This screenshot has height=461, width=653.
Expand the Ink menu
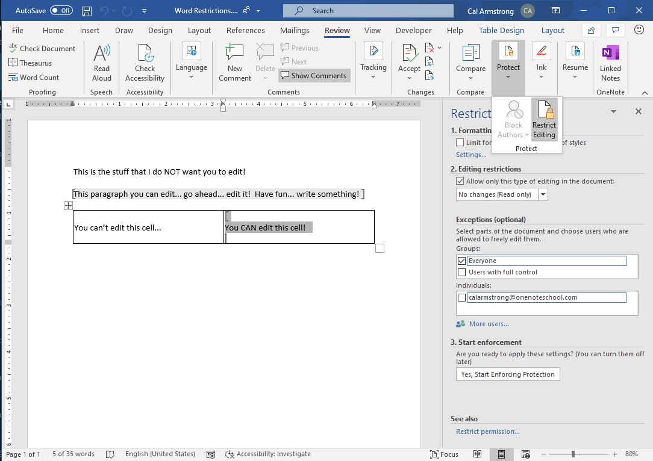(x=542, y=61)
